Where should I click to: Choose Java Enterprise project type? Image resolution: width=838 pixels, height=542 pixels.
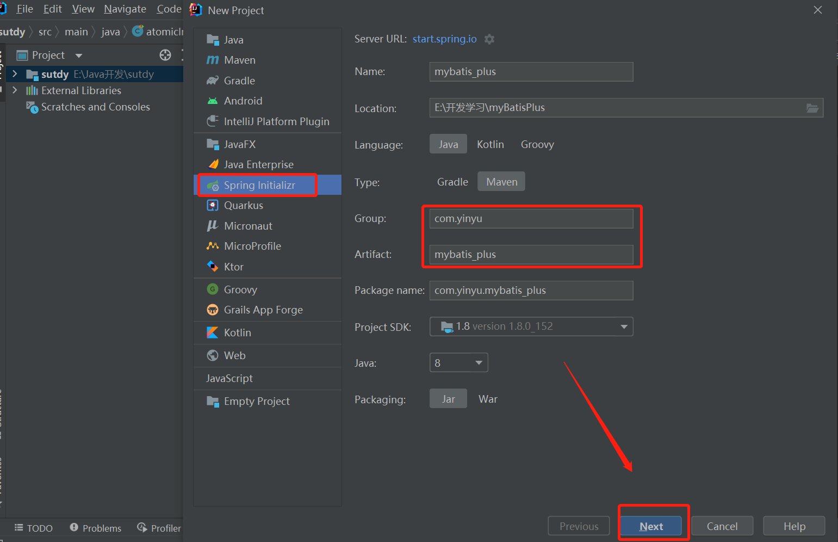tap(268, 164)
